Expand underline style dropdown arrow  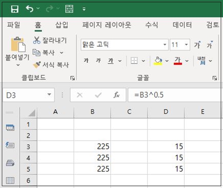point(120,61)
